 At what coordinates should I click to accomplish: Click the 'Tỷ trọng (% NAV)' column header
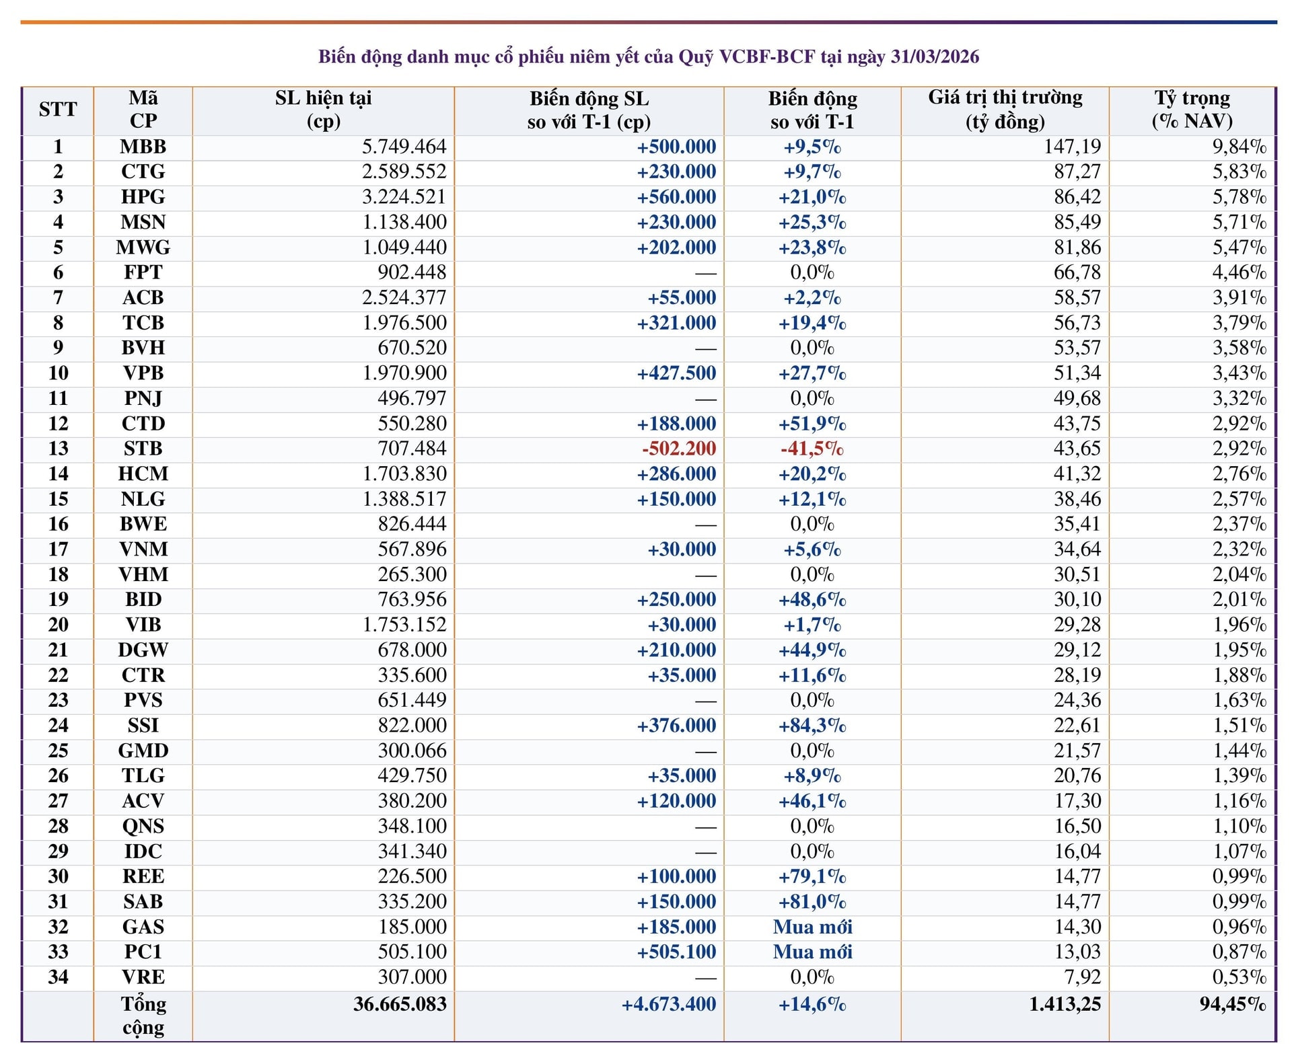click(1192, 110)
